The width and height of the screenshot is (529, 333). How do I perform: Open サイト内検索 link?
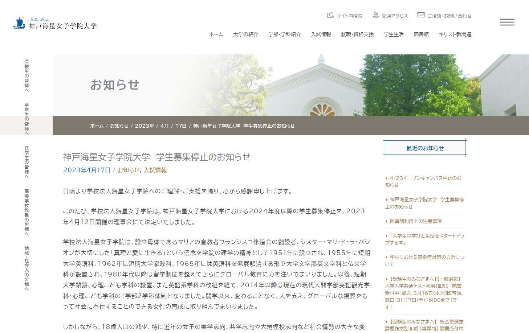tap(349, 16)
